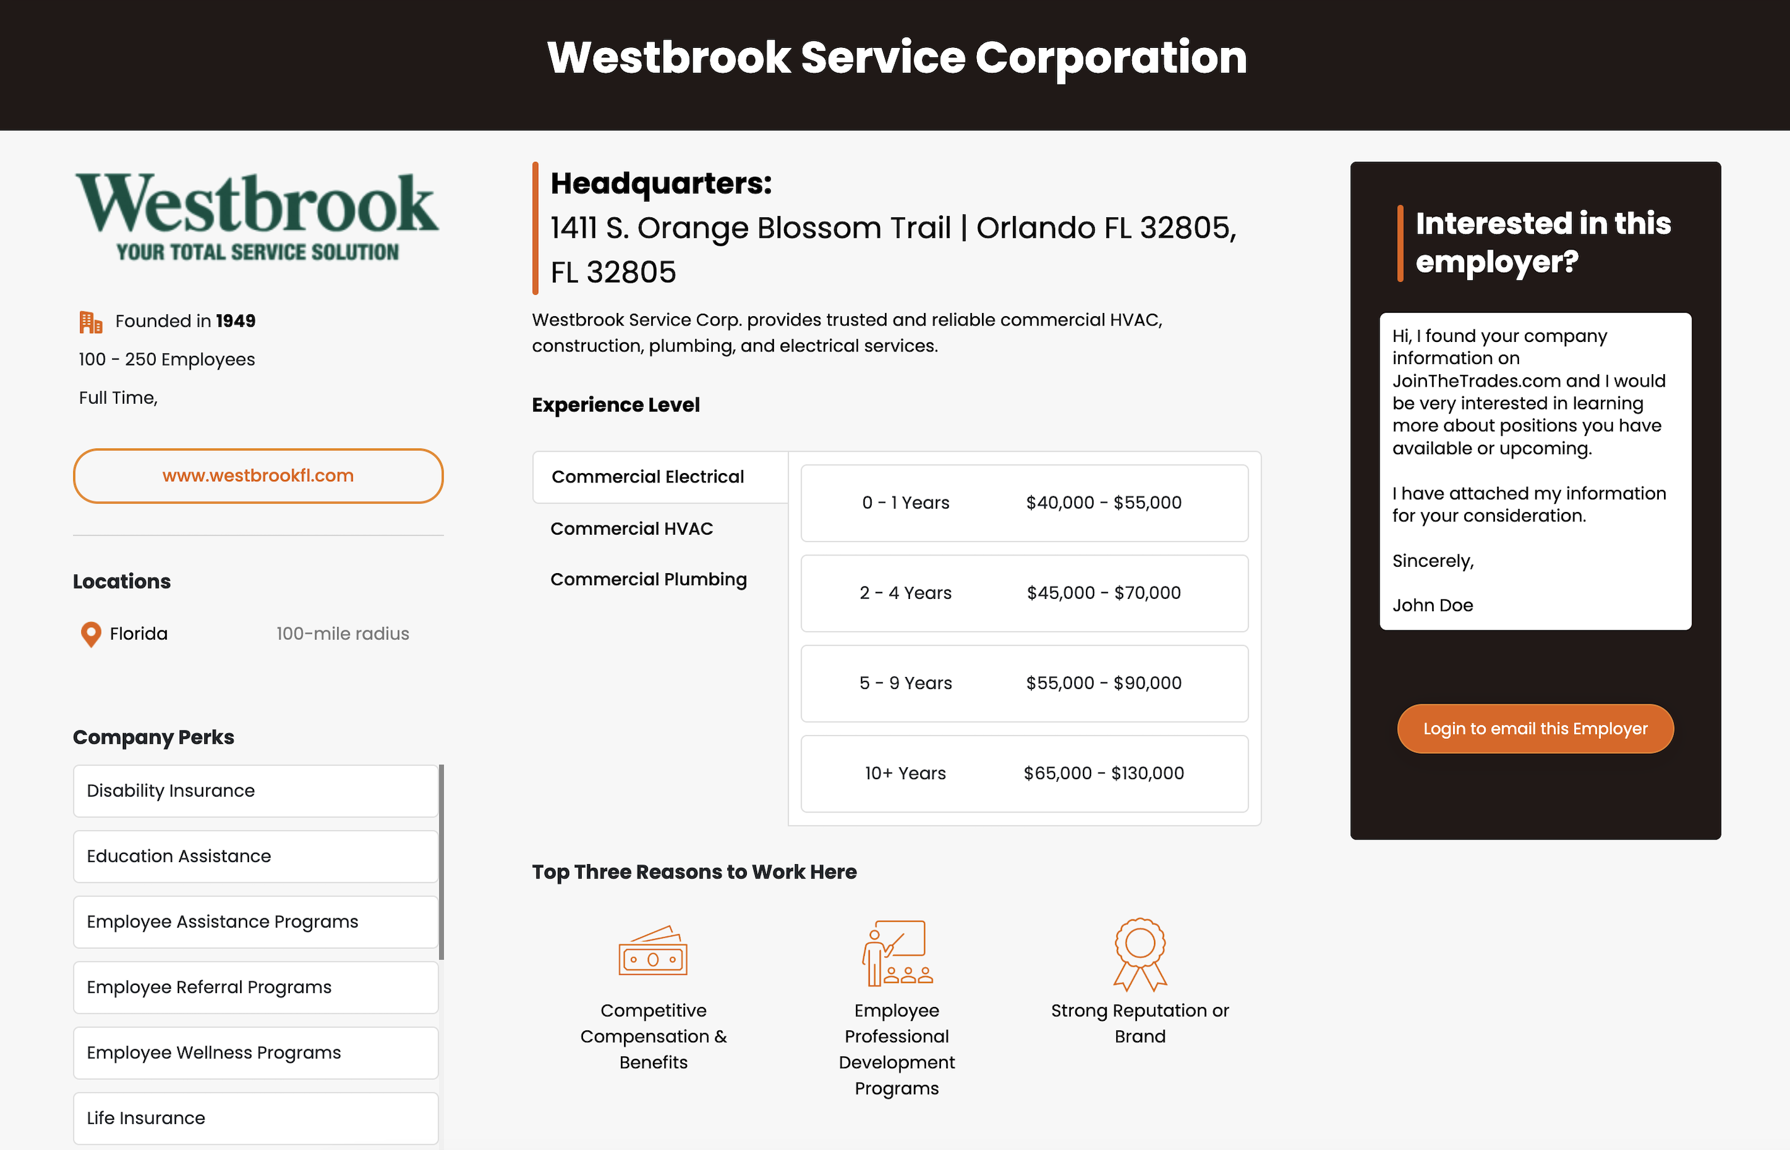
Task: Click the Employee Professional Development Programs label
Action: point(897,1049)
